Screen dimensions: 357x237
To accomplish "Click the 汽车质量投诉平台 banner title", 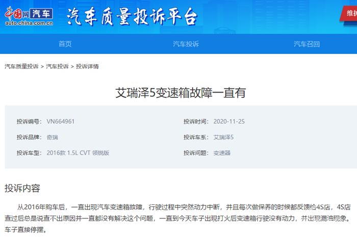I will [132, 16].
